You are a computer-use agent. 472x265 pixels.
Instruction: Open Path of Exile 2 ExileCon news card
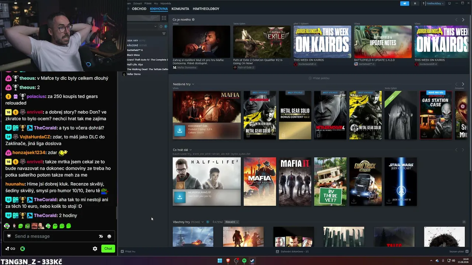pyautogui.click(x=262, y=42)
